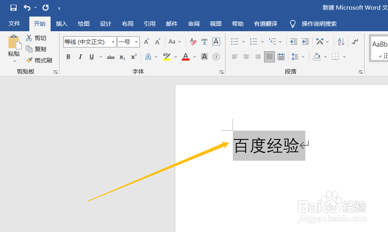Open the Aa change case menu
The width and height of the screenshot is (388, 232).
click(175, 42)
